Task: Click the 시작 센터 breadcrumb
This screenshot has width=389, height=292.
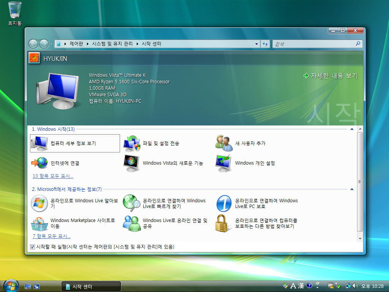Action: pyautogui.click(x=151, y=44)
